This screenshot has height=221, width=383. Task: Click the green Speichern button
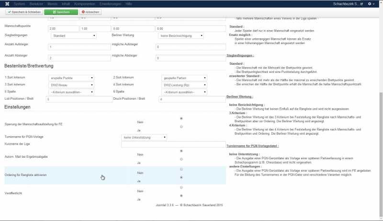tap(61, 12)
